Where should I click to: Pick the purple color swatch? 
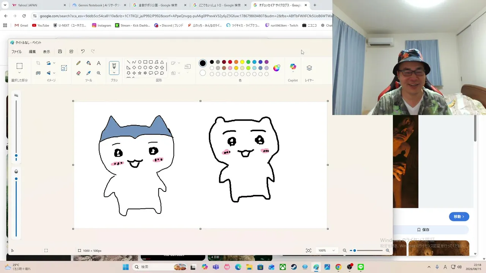pyautogui.click(x=267, y=62)
